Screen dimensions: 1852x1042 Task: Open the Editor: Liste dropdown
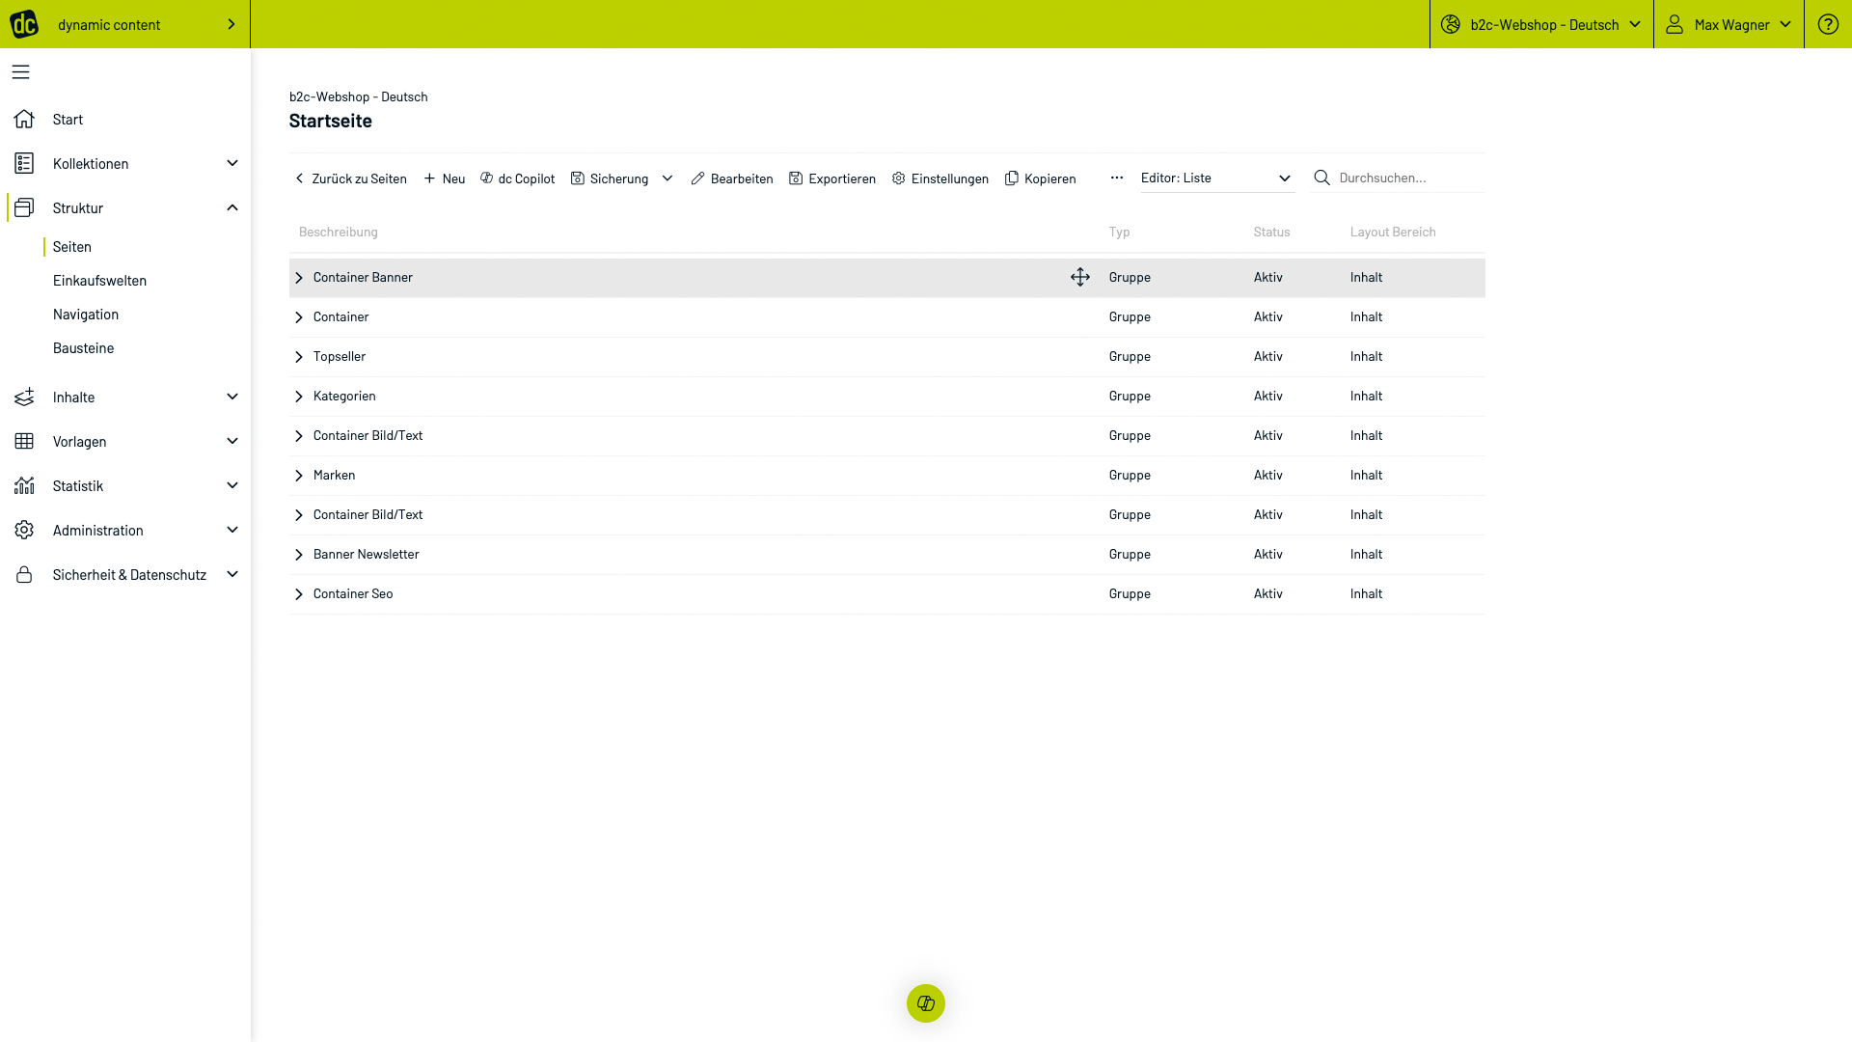pos(1217,178)
